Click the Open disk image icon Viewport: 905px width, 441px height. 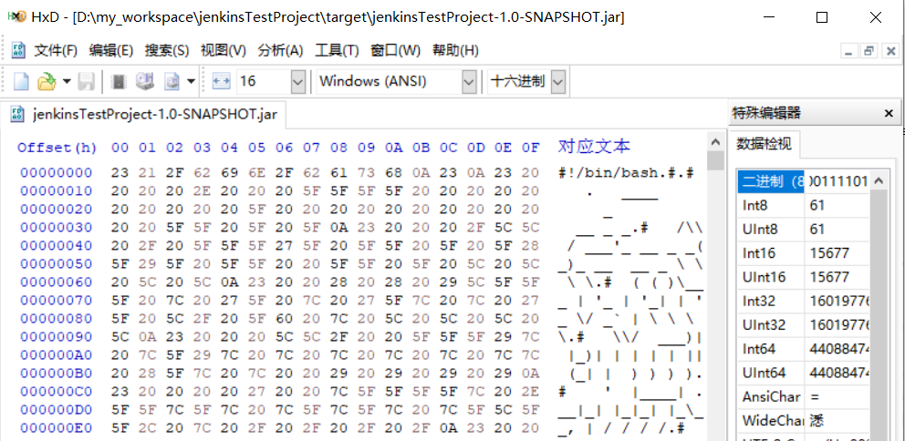click(x=172, y=81)
